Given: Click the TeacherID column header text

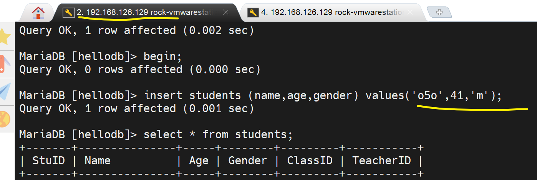Looking at the screenshot, I should [381, 160].
